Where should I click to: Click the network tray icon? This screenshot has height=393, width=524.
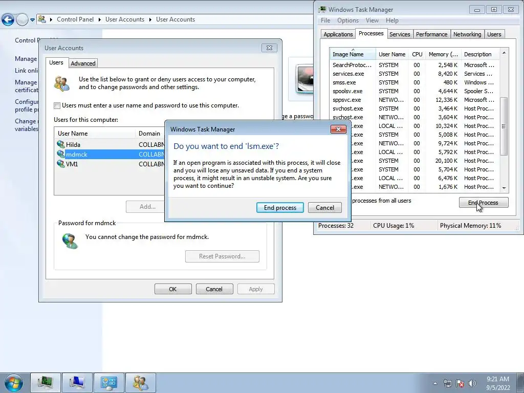coord(447,383)
